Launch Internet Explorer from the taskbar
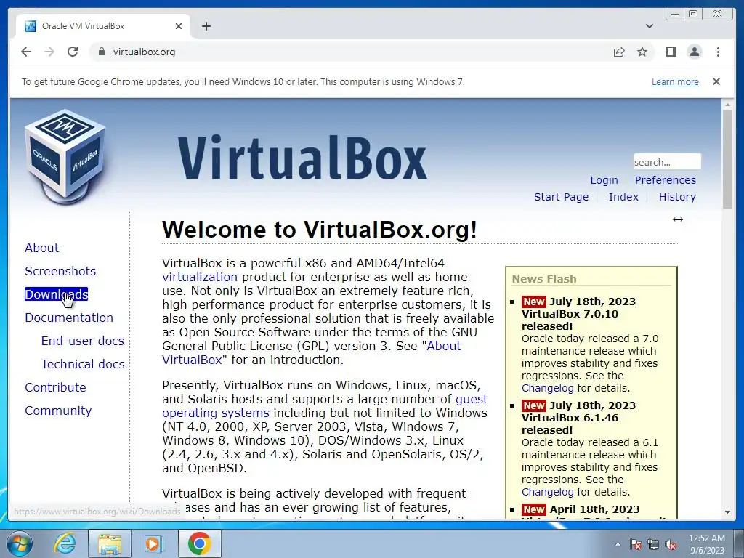 (65, 543)
